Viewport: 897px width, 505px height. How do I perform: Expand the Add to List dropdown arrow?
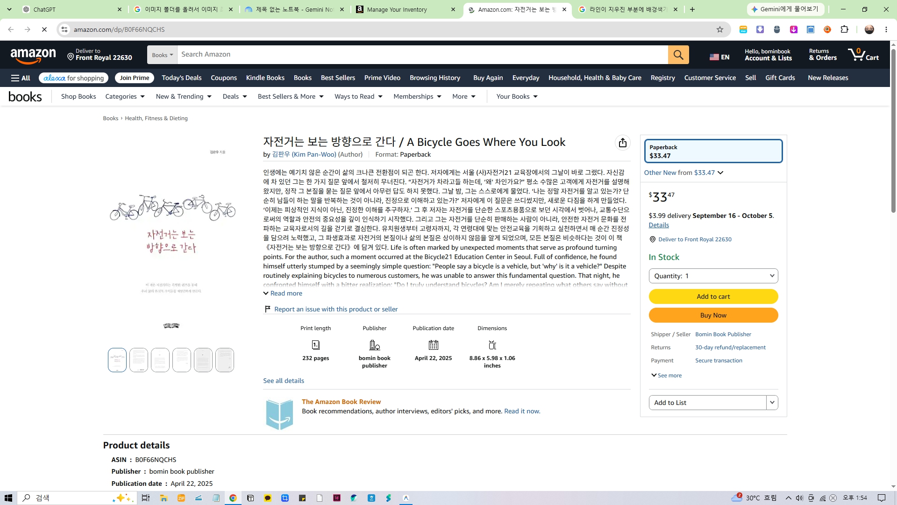pos(772,403)
